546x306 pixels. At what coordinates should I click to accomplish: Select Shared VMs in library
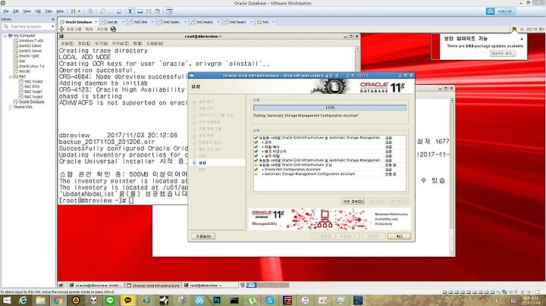tap(23, 107)
